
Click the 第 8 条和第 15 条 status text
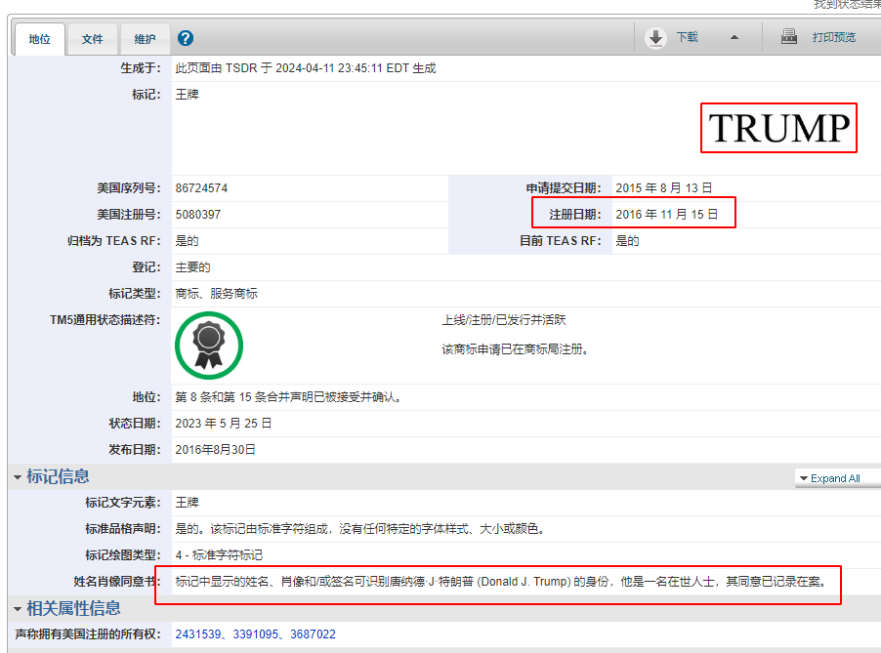tap(289, 397)
